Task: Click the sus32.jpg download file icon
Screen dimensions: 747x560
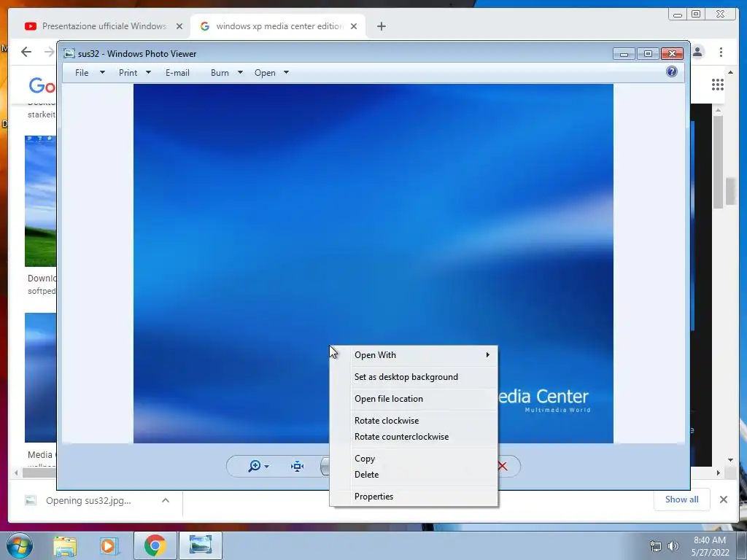Action: coord(31,500)
